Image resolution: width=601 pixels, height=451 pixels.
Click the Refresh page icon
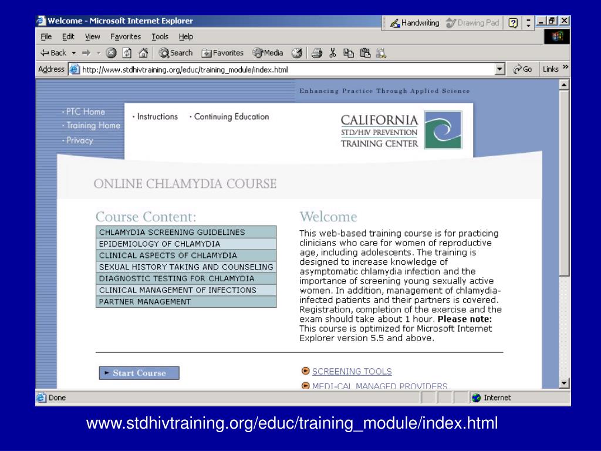(127, 53)
